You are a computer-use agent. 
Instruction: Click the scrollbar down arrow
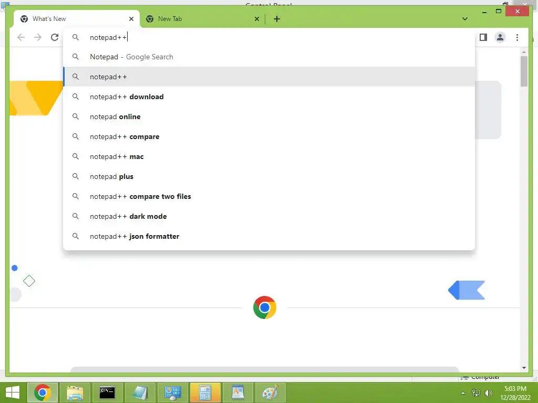pos(524,368)
